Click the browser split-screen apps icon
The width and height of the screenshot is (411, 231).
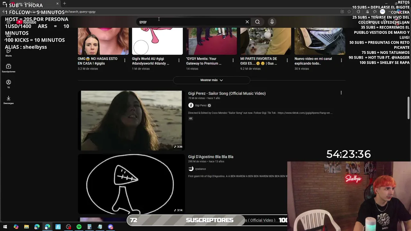342,12
